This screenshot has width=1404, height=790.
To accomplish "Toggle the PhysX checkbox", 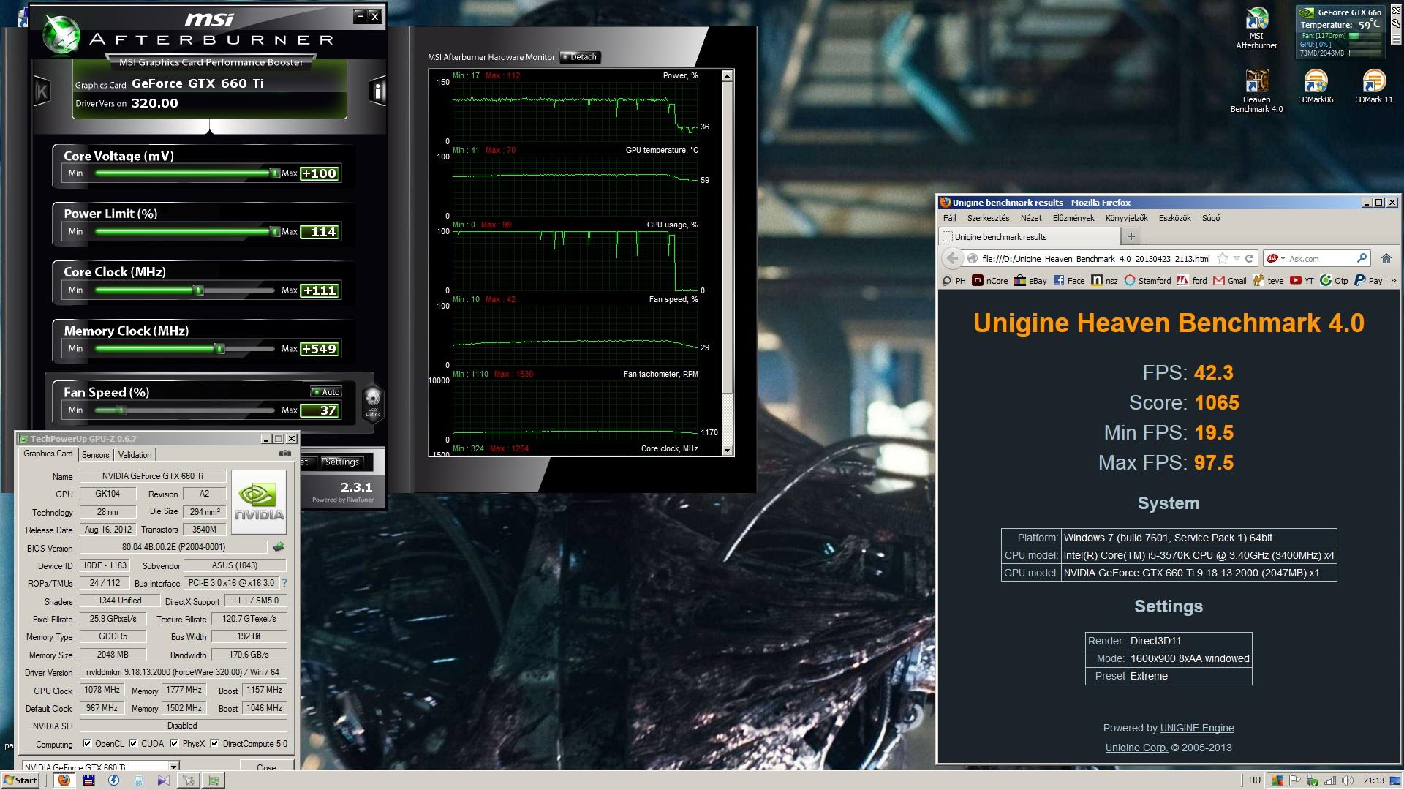I will click(x=174, y=744).
